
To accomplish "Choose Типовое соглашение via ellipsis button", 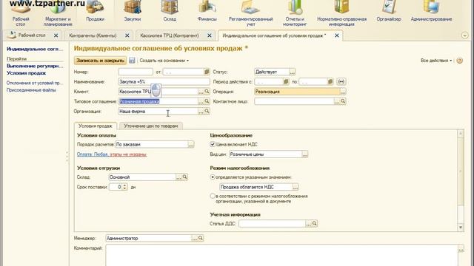I will coord(201,101).
